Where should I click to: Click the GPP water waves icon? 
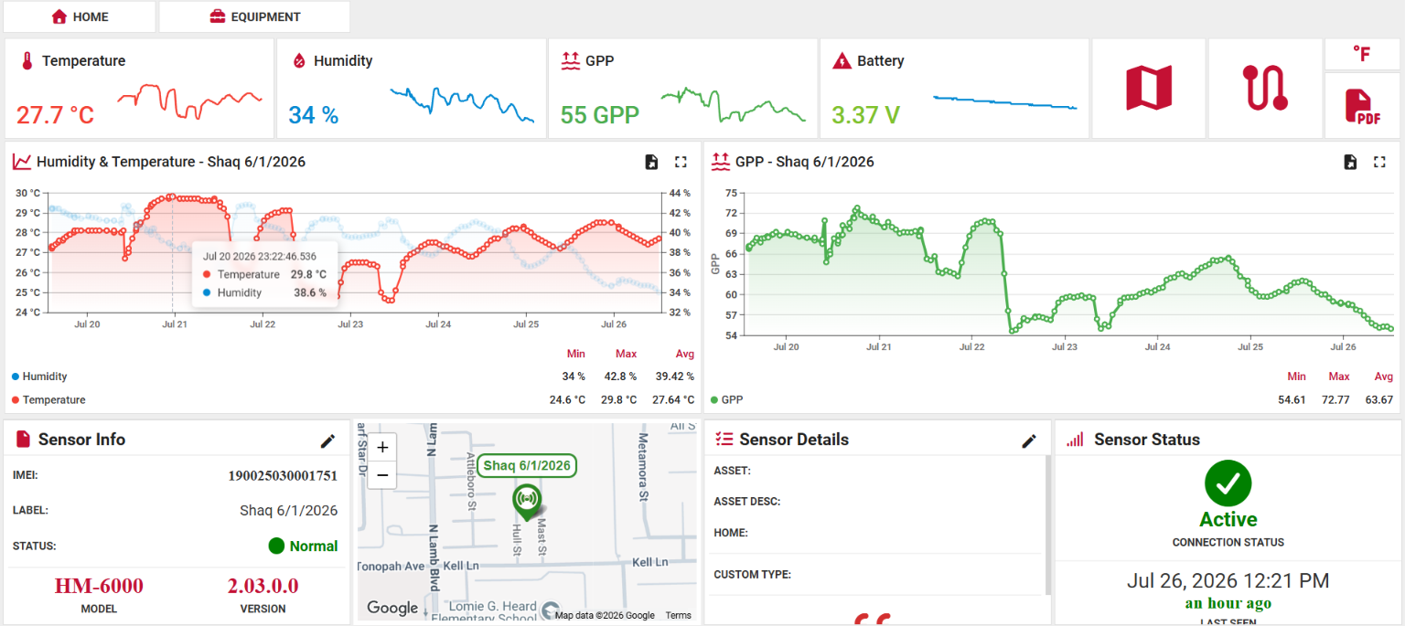(x=570, y=61)
